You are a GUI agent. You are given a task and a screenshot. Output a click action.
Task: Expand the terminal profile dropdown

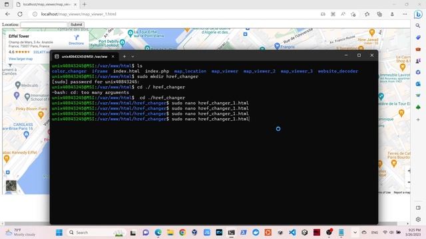(132, 56)
